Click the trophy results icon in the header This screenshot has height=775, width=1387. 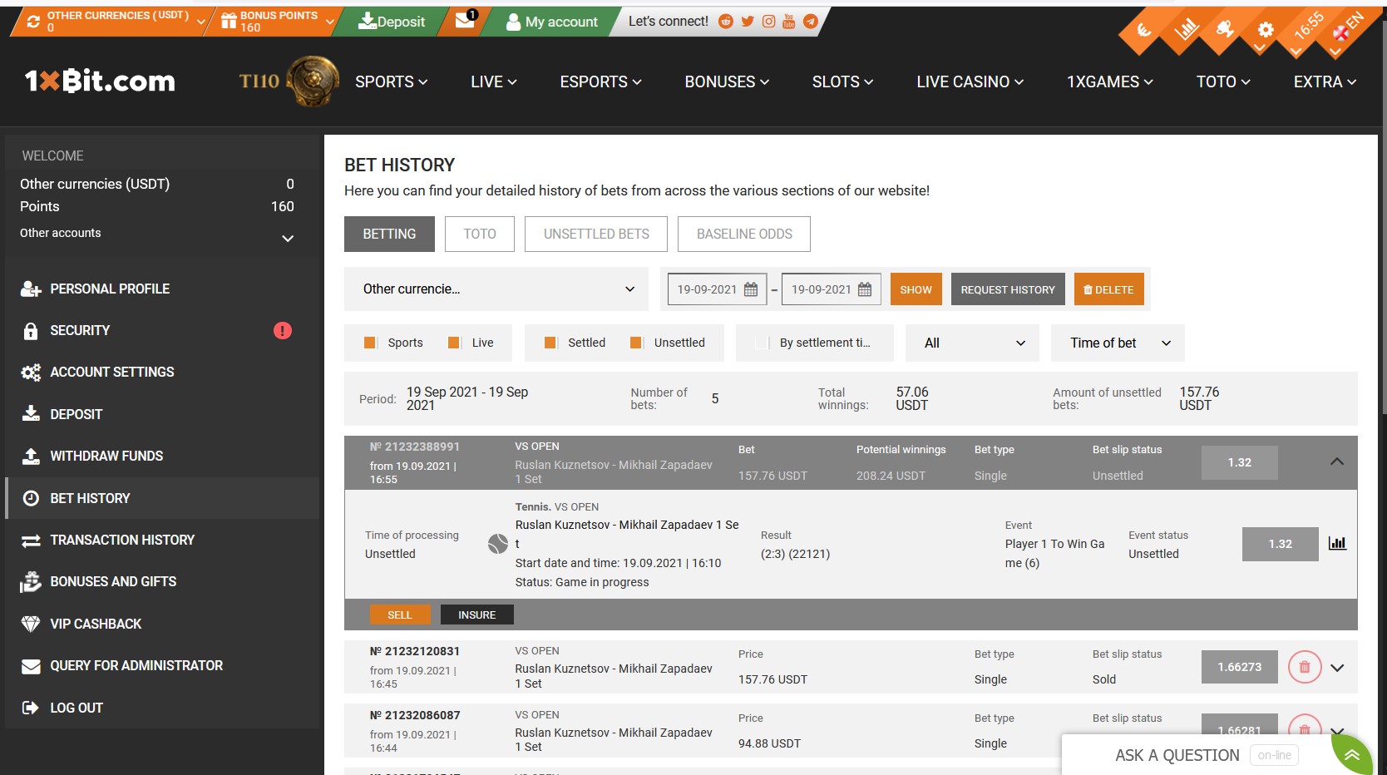click(1225, 31)
